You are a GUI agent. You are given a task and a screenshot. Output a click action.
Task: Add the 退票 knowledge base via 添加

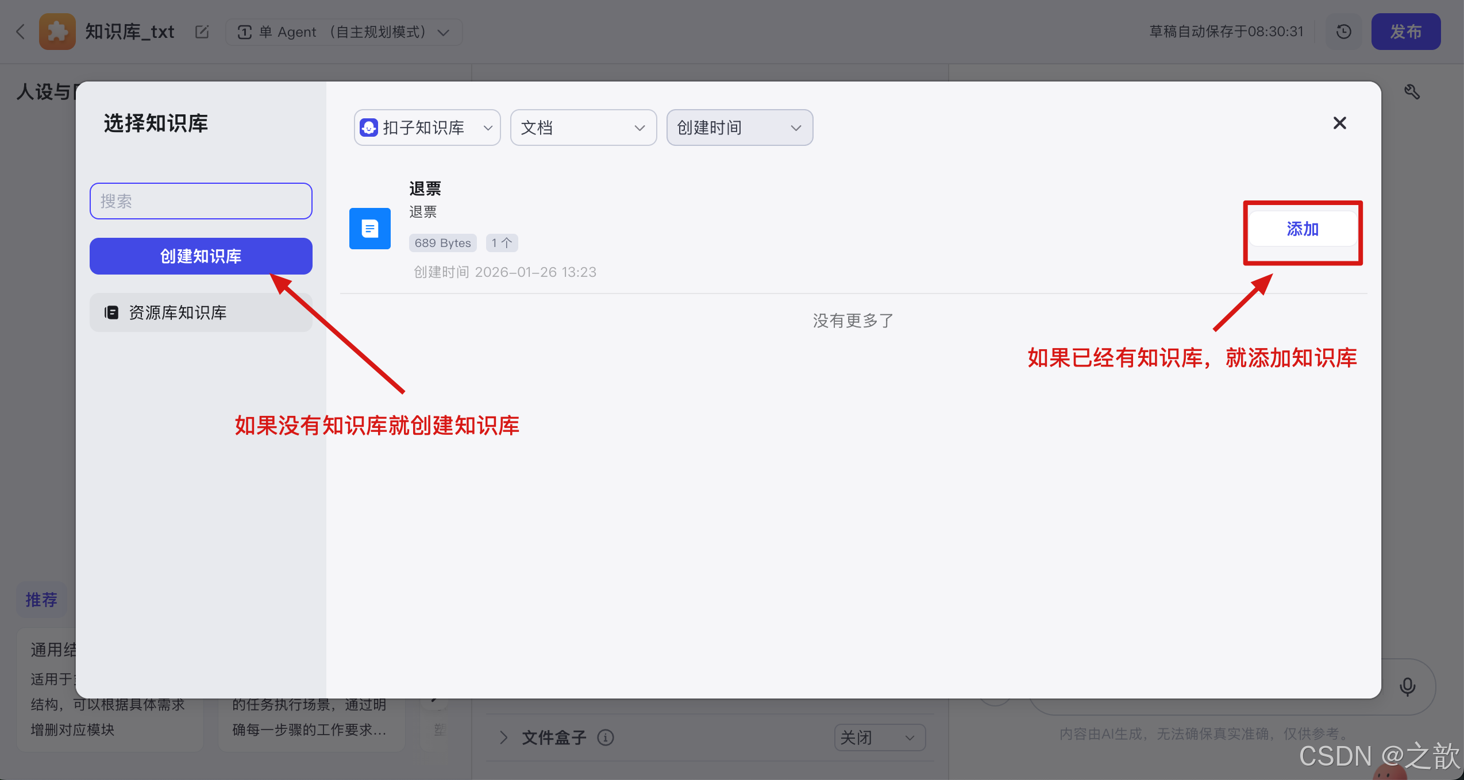click(x=1302, y=229)
